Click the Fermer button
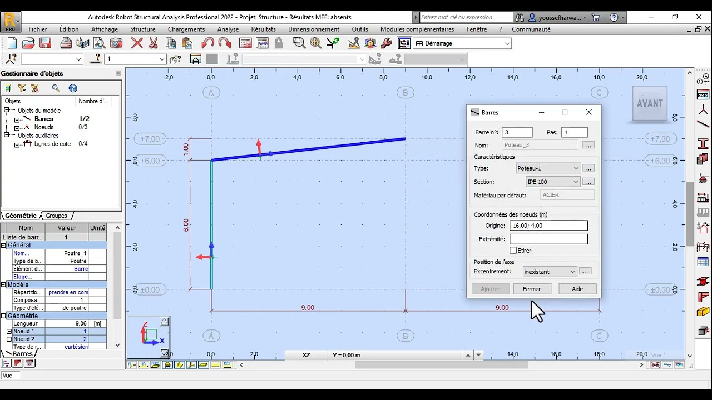Image resolution: width=712 pixels, height=400 pixels. pyautogui.click(x=531, y=289)
